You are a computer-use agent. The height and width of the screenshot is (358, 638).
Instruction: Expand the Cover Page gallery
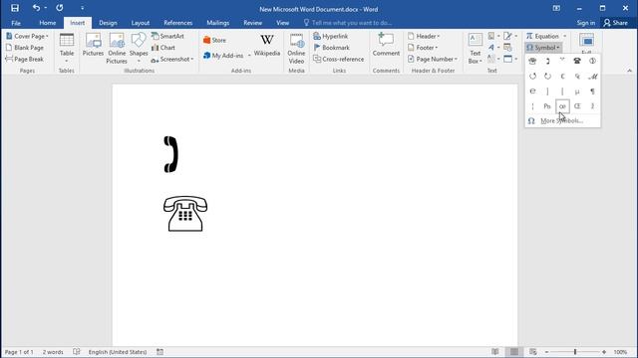point(27,36)
